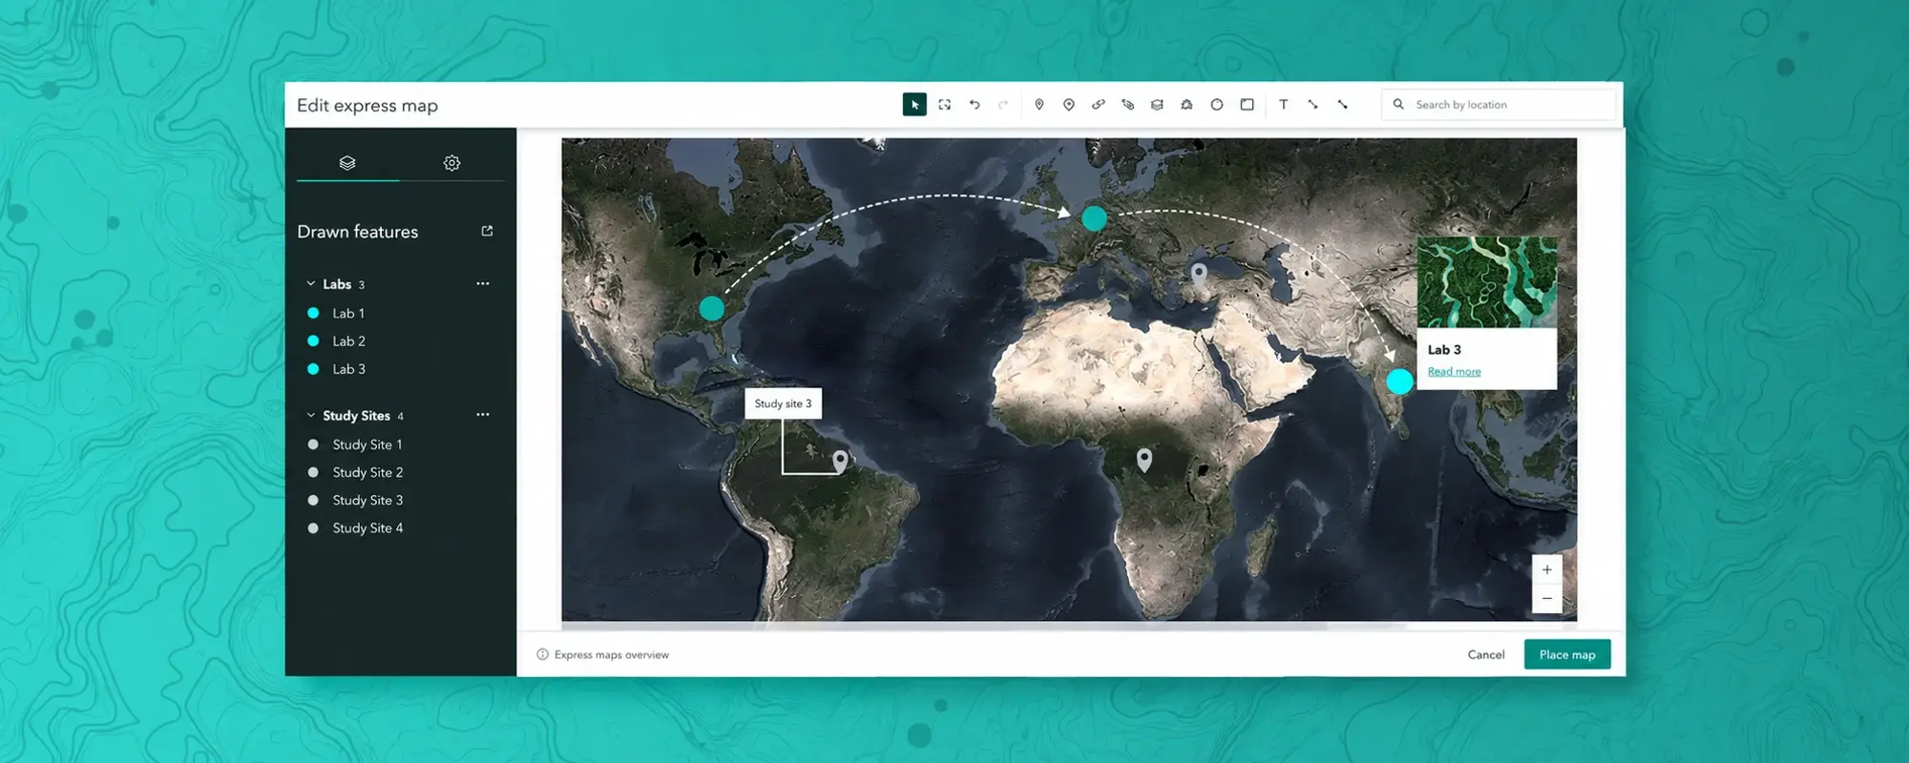Collapse the Study Sites group

tap(310, 416)
